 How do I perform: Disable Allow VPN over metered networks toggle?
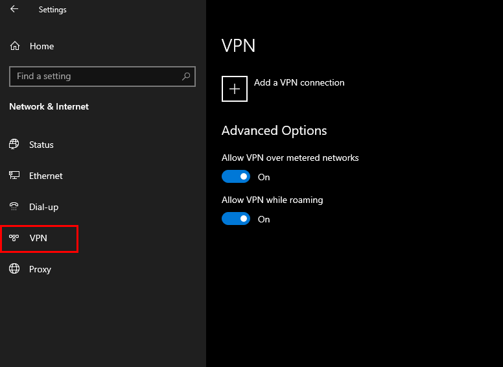(x=236, y=176)
